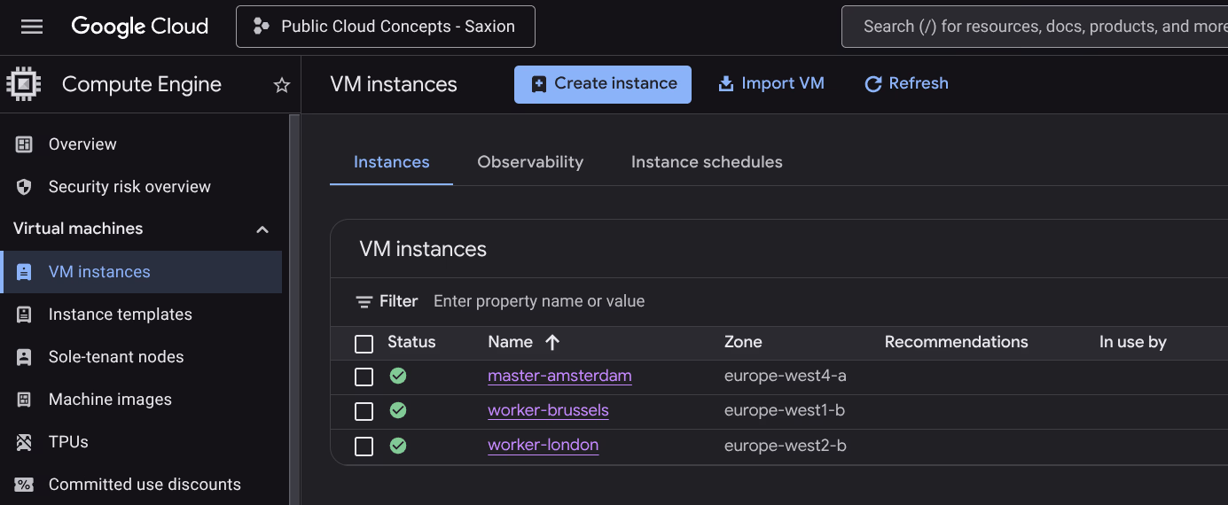
Task: Click the Recommendations column header
Action: pos(957,342)
